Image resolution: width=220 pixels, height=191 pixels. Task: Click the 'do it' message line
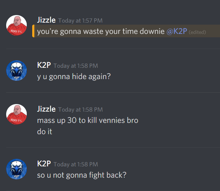45,131
